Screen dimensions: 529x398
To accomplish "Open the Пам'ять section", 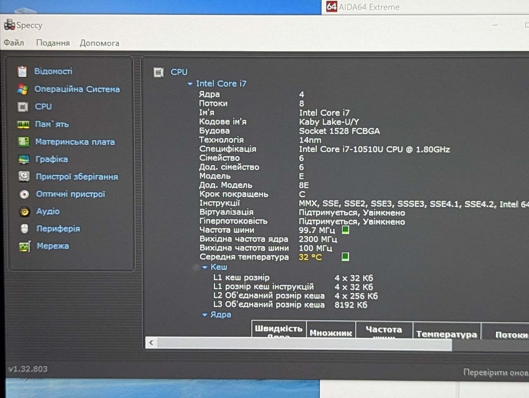I will click(x=52, y=124).
